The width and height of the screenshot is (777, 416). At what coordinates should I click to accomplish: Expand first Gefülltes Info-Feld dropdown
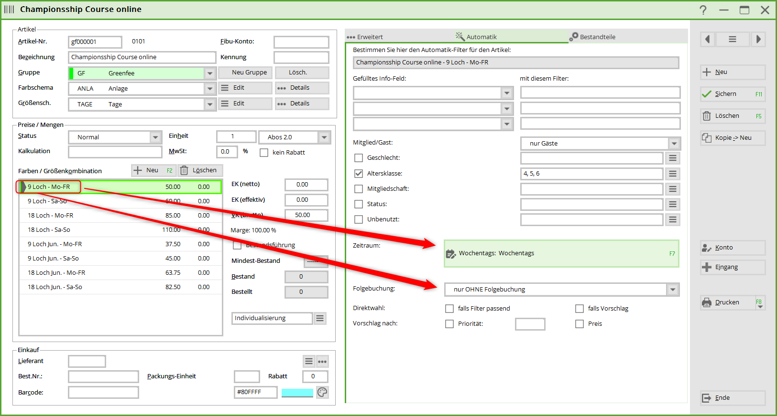click(507, 93)
